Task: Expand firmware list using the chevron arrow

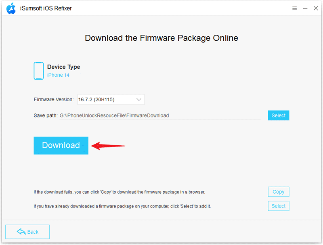Action: click(x=139, y=99)
